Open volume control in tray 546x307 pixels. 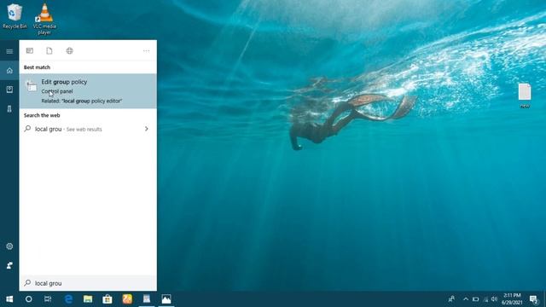coord(494,299)
